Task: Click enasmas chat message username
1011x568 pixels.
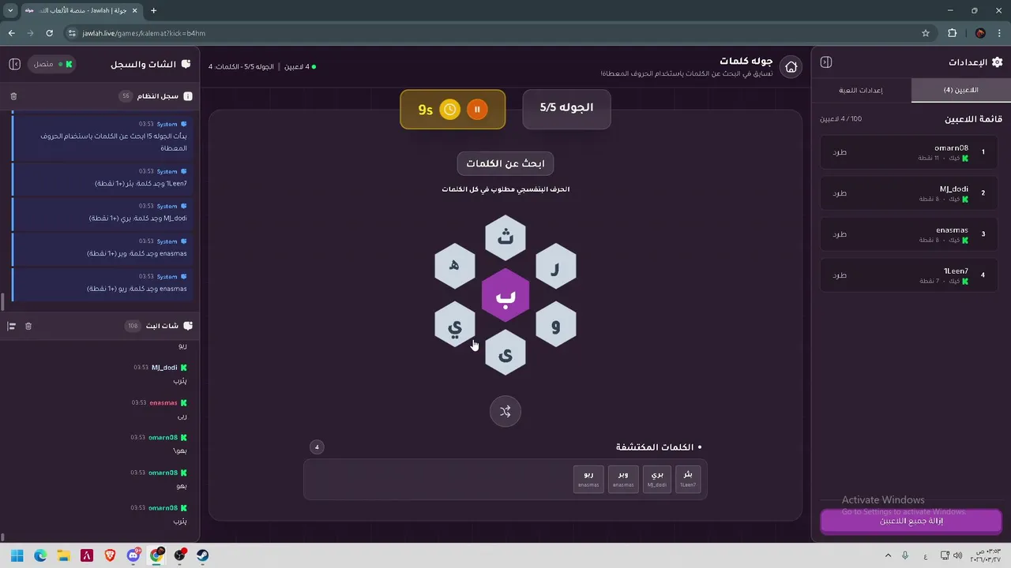Action: click(x=163, y=403)
